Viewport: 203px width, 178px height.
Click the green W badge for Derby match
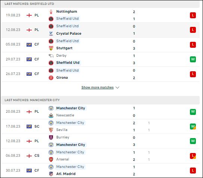pyautogui.click(x=193, y=59)
